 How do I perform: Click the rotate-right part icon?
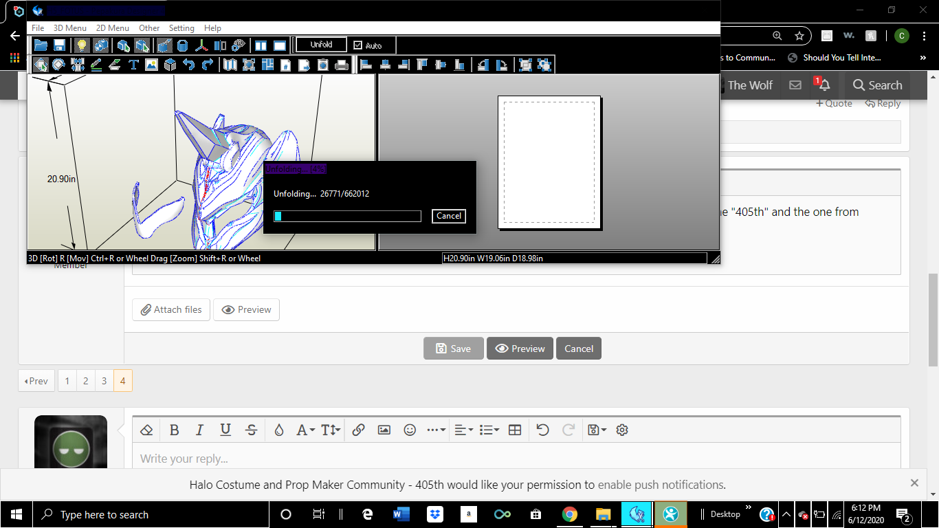502,65
